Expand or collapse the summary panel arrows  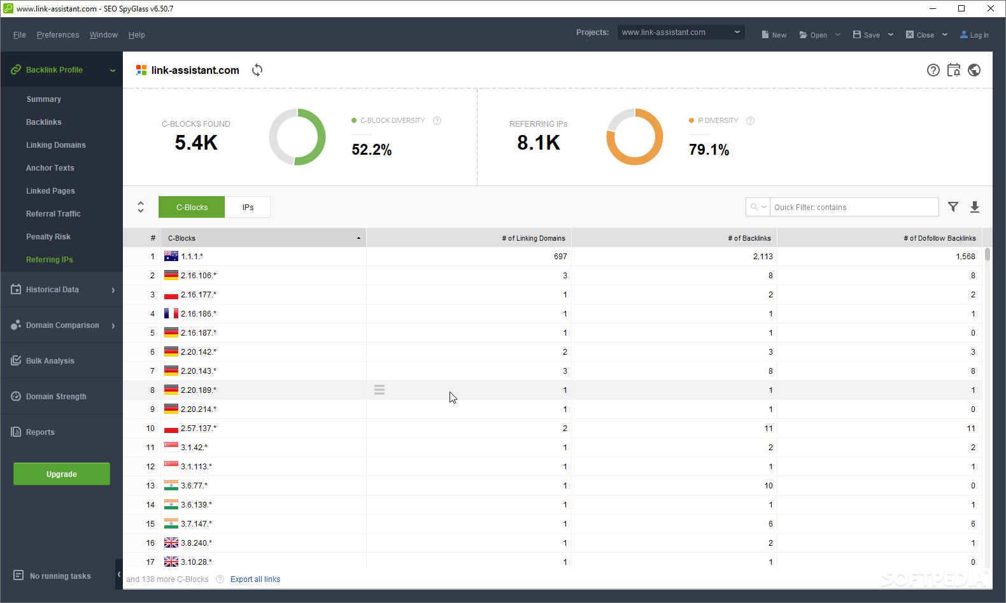141,207
